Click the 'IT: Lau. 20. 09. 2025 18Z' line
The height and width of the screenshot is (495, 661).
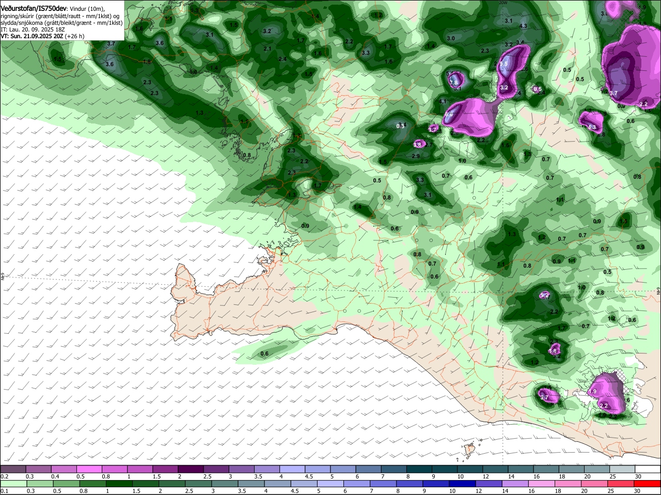[x=33, y=29]
